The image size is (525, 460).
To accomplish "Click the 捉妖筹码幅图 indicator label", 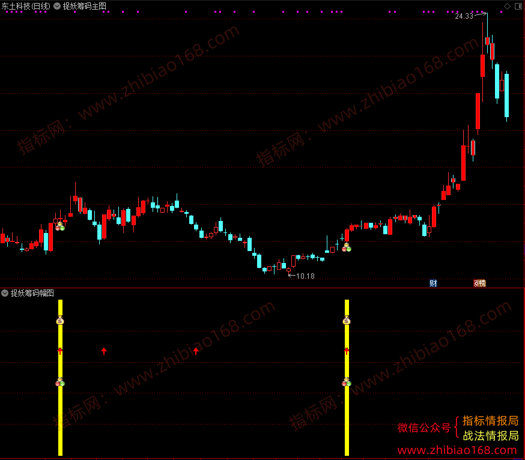I will pyautogui.click(x=32, y=293).
